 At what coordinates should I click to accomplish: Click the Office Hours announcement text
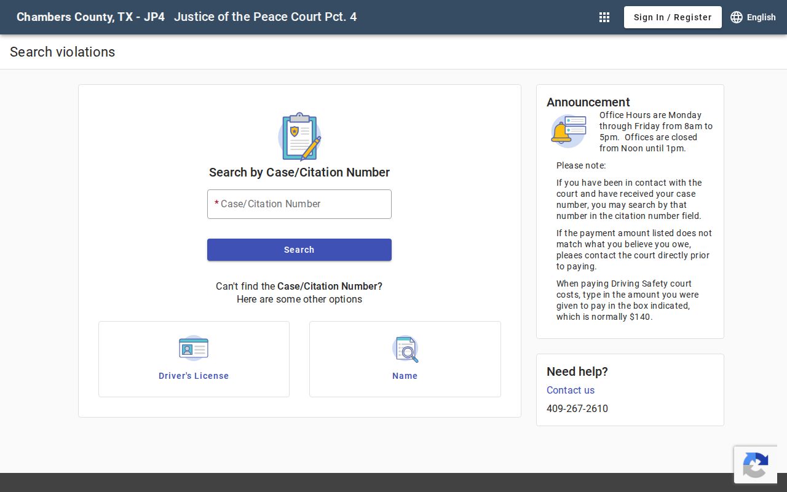click(x=656, y=132)
